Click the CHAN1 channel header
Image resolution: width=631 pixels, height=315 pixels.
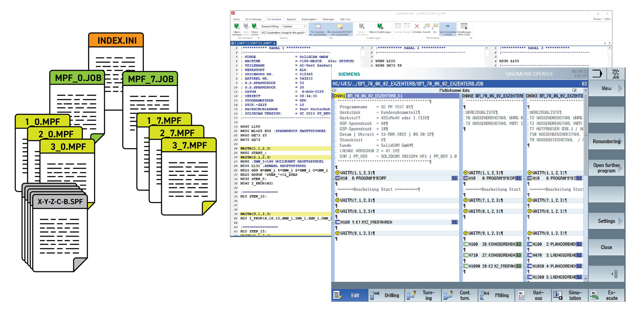[396, 96]
